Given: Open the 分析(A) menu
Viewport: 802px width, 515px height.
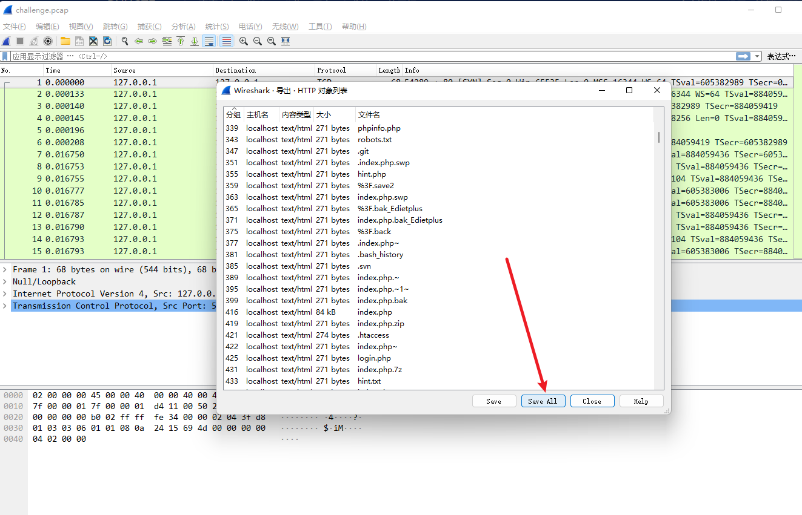Looking at the screenshot, I should pos(184,27).
